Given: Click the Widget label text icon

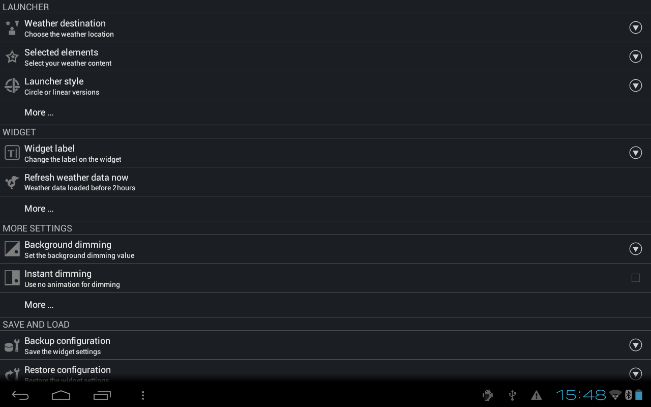Looking at the screenshot, I should (x=12, y=153).
